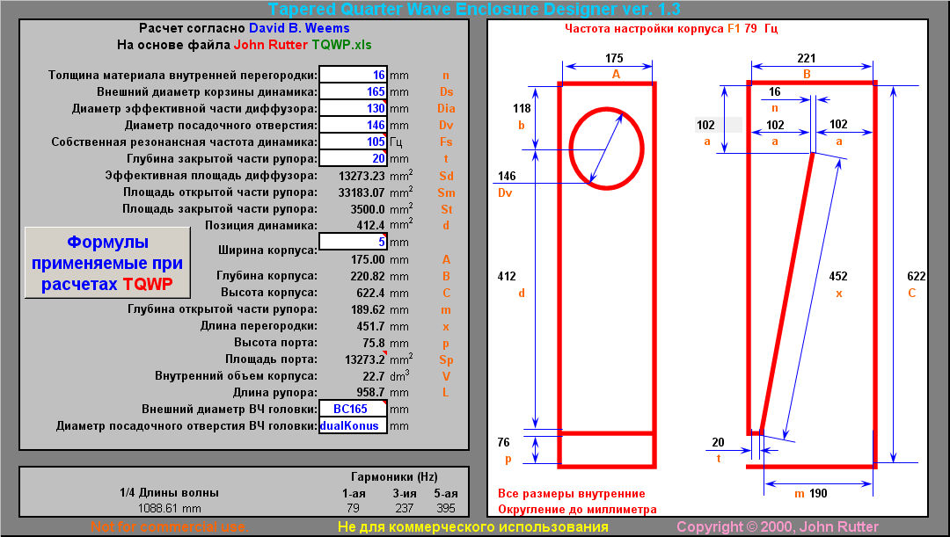This screenshot has height=537, width=950.
Task: Select the internal volume value 22.7
Action: pyautogui.click(x=373, y=376)
